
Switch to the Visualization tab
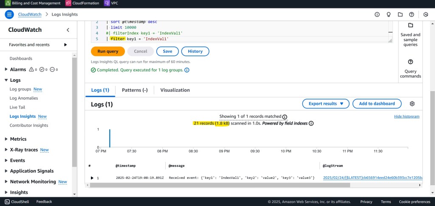coord(175,90)
